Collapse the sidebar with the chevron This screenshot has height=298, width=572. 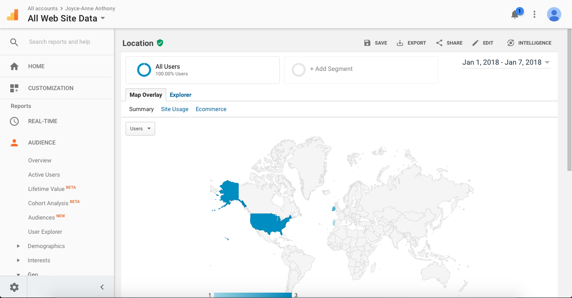[x=102, y=287]
